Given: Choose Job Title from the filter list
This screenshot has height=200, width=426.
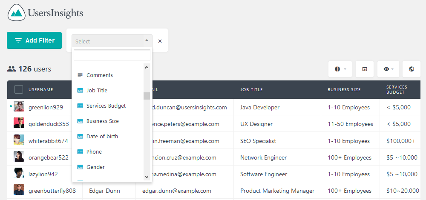Looking at the screenshot, I should pos(108,90).
